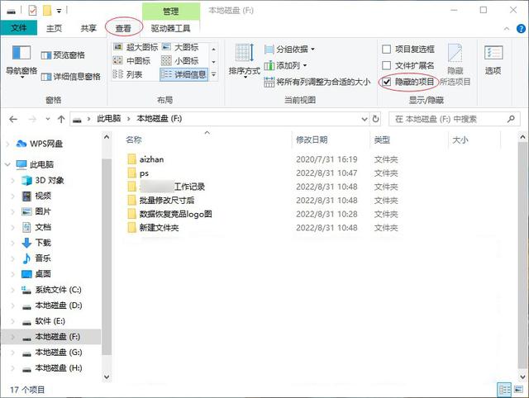Switch to the Home tab
This screenshot has width=529, height=398.
pyautogui.click(x=55, y=28)
